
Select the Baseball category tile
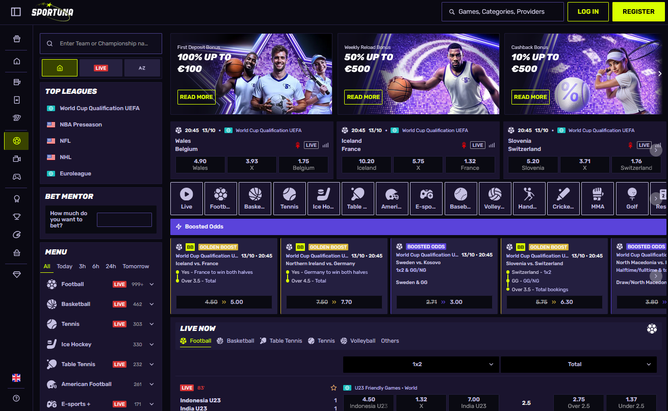(460, 198)
